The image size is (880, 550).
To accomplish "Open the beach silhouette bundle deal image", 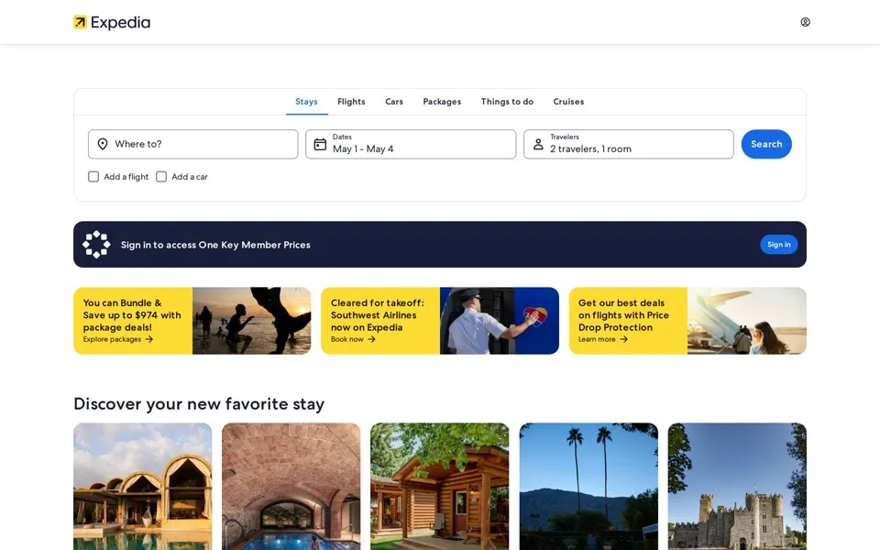I will point(251,321).
